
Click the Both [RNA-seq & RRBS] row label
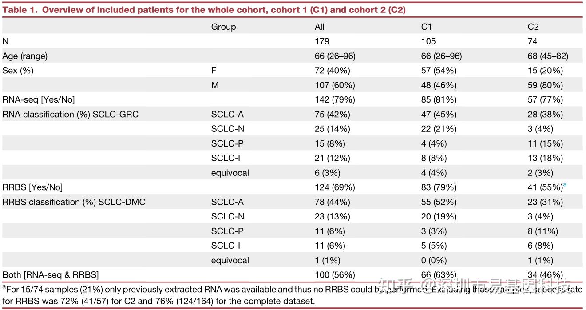coord(51,275)
